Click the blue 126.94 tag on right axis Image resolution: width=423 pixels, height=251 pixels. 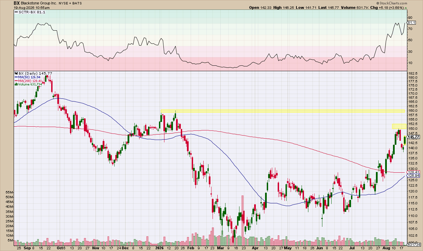coord(413,176)
